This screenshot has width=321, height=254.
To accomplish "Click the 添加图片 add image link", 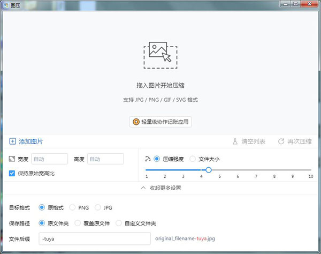I will [30, 141].
